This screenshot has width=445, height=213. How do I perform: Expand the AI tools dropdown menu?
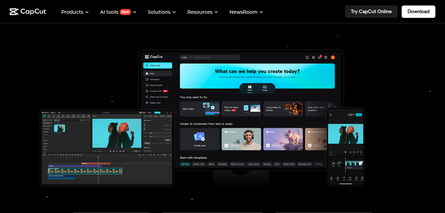[x=118, y=12]
